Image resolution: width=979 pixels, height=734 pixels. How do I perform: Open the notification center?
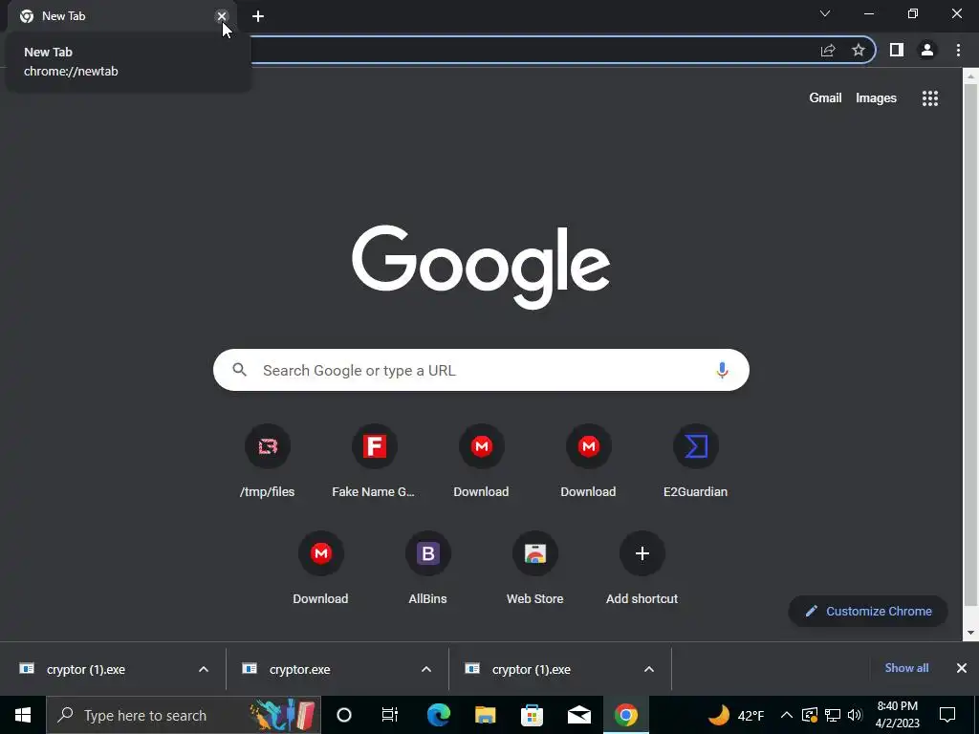pyautogui.click(x=947, y=715)
